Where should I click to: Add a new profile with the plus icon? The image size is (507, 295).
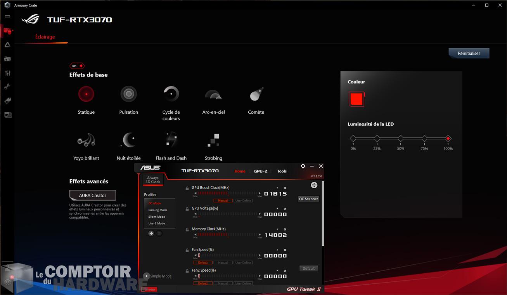151,233
